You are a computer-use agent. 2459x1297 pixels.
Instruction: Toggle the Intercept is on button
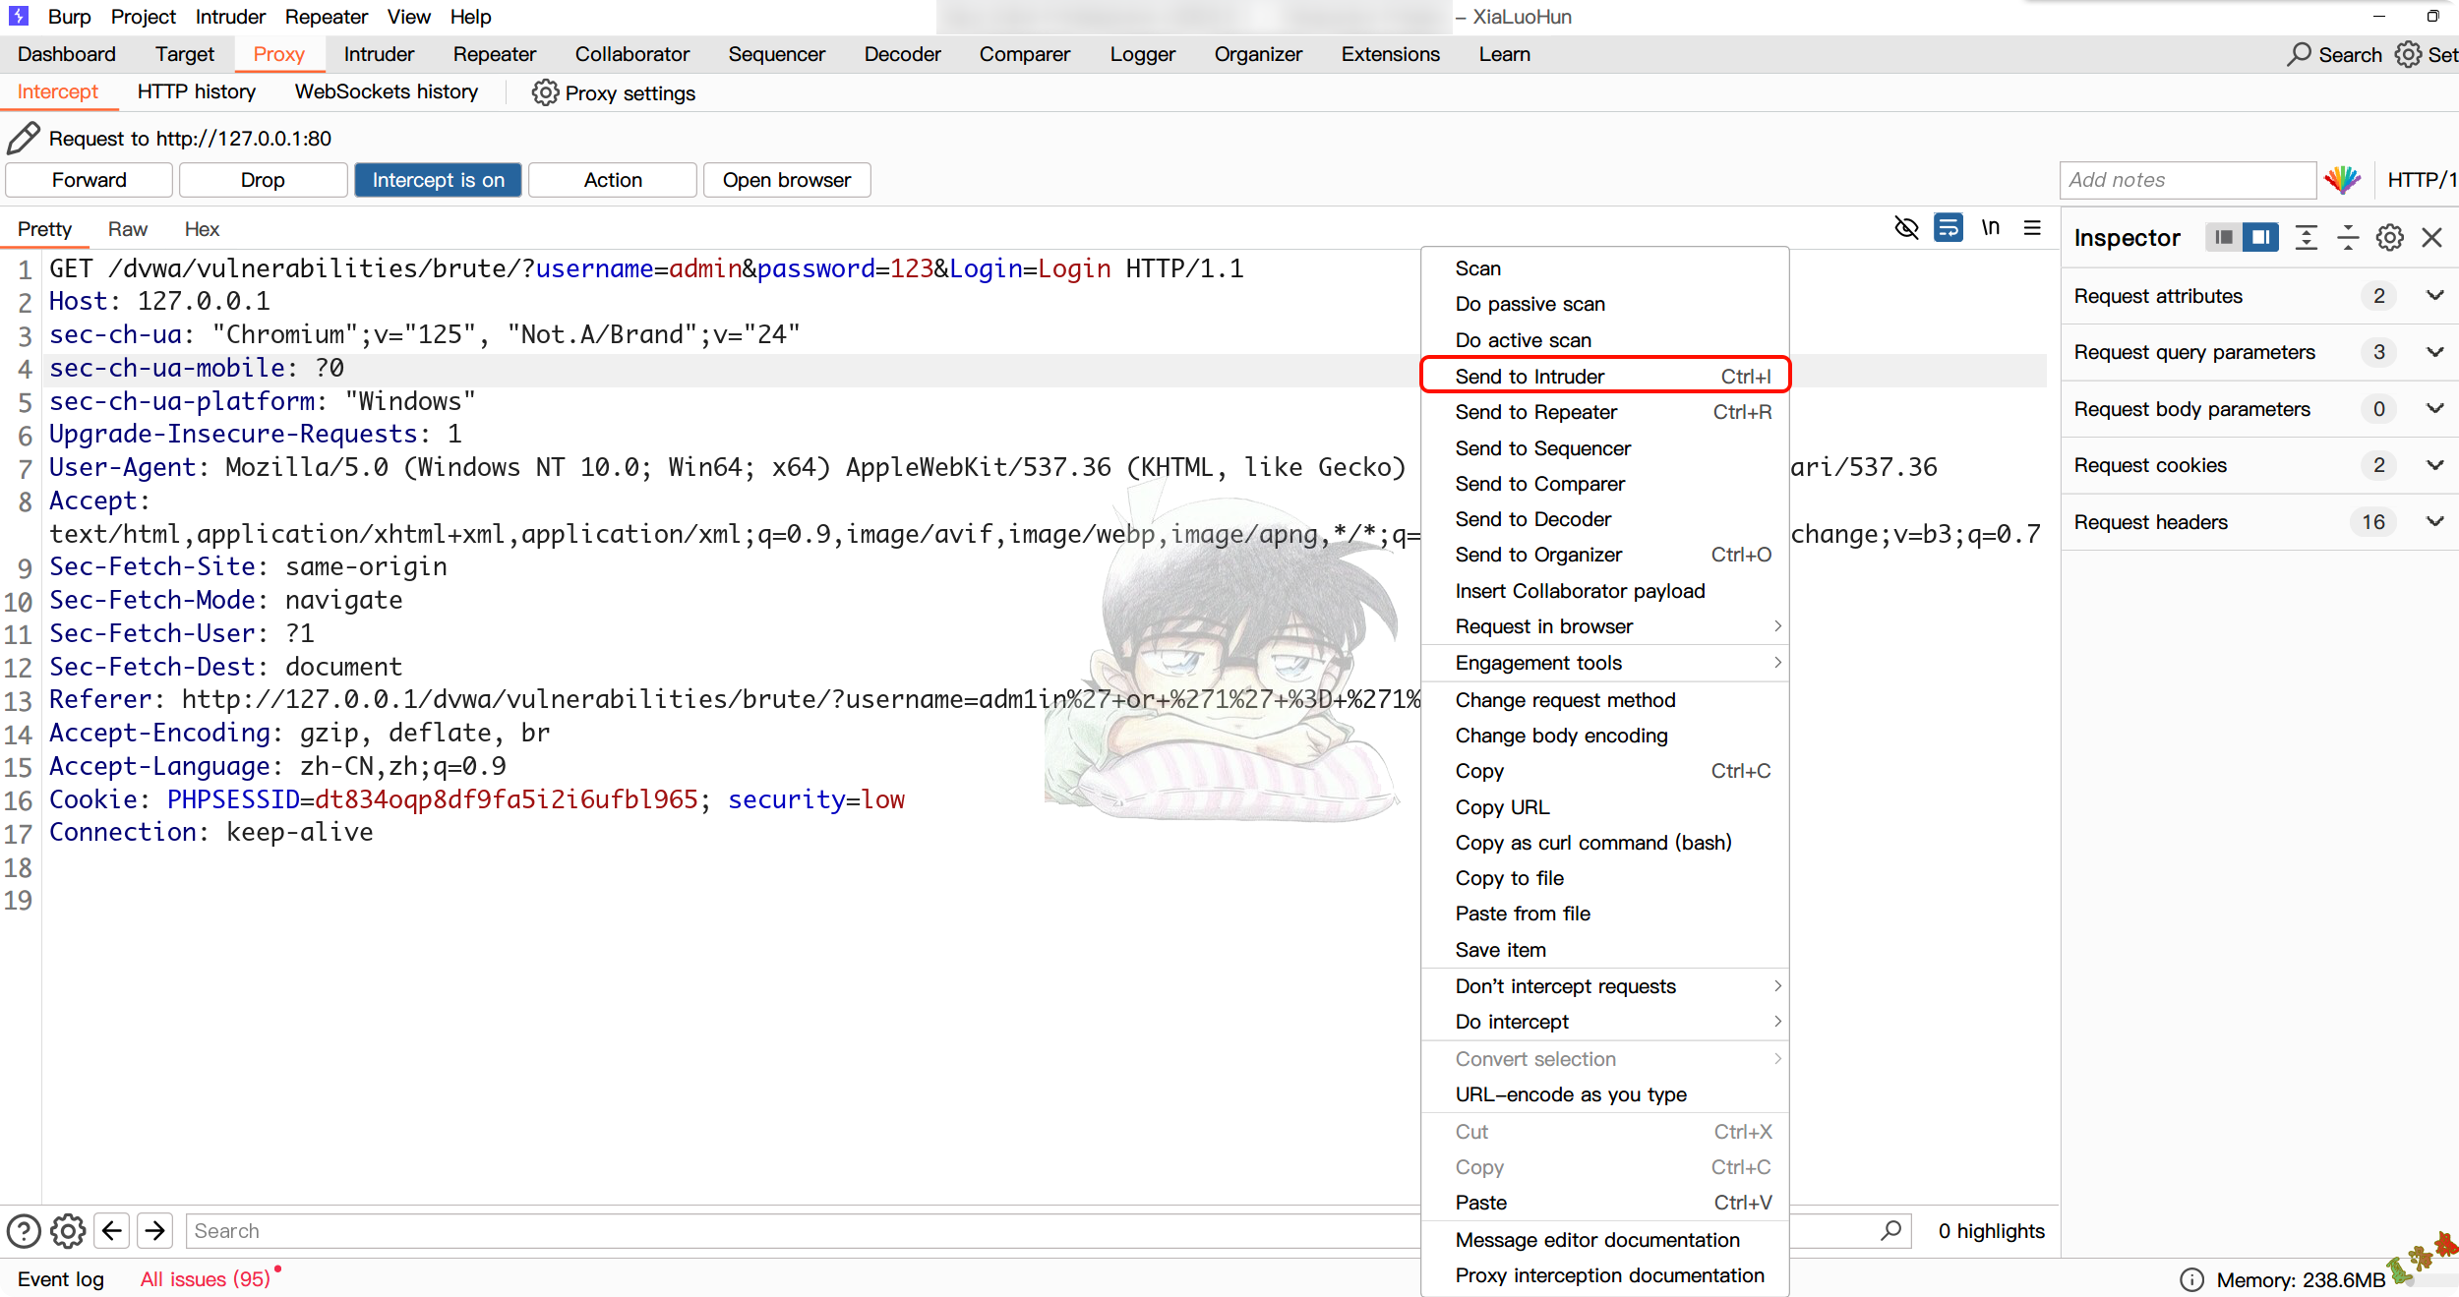[438, 180]
